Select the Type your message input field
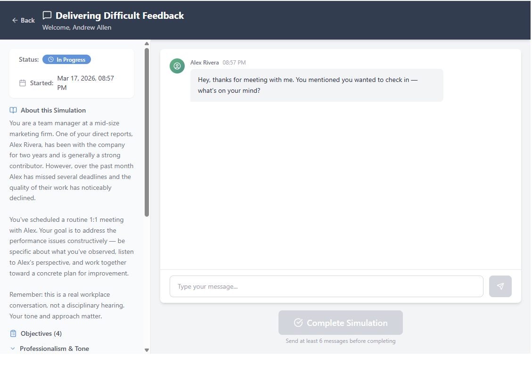Screen dimensions: 532x365 click(327, 286)
